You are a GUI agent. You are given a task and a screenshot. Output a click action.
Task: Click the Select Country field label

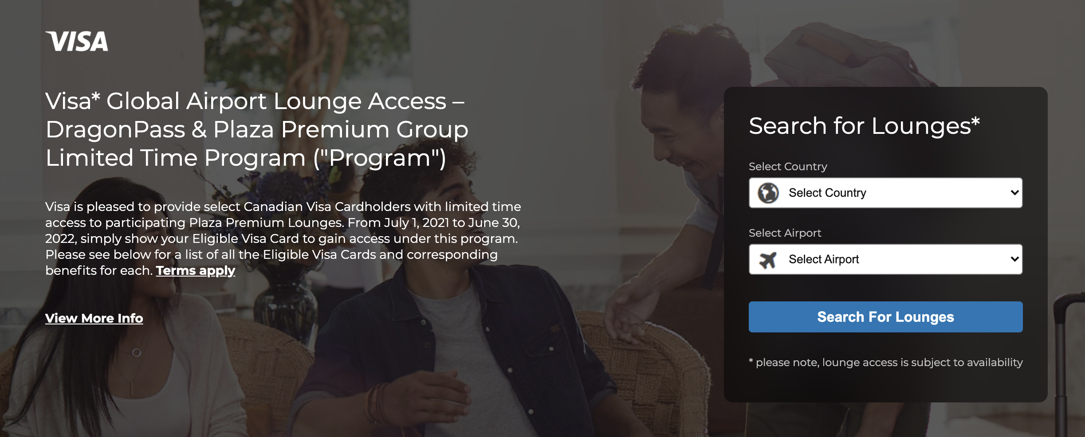coord(788,167)
